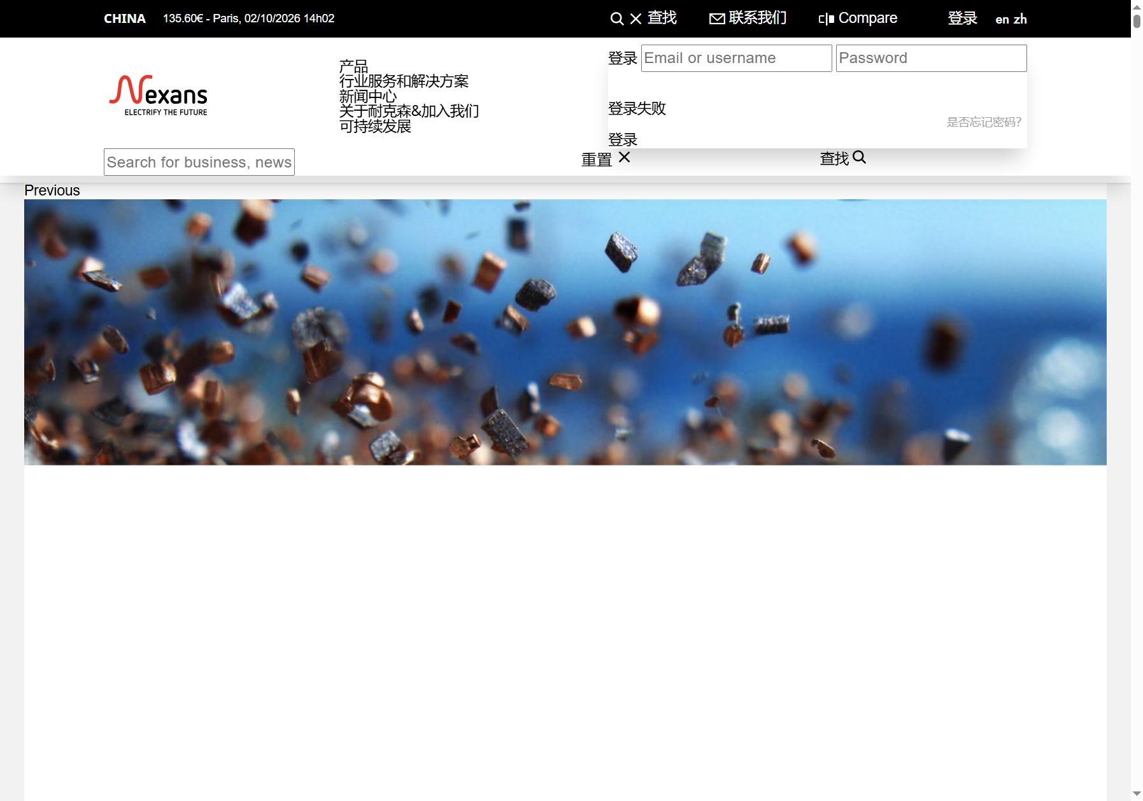
Task: Click the Nexans logo
Action: (159, 96)
